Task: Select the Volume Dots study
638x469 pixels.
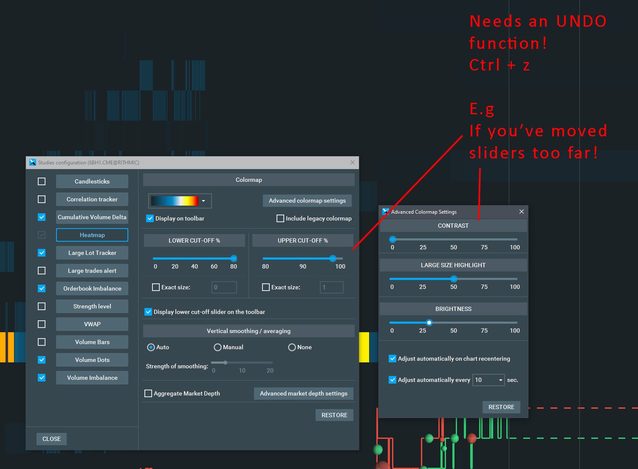Action: (x=92, y=360)
